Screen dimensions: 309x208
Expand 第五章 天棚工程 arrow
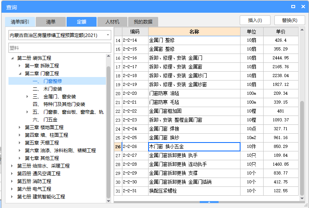[x=20, y=143]
